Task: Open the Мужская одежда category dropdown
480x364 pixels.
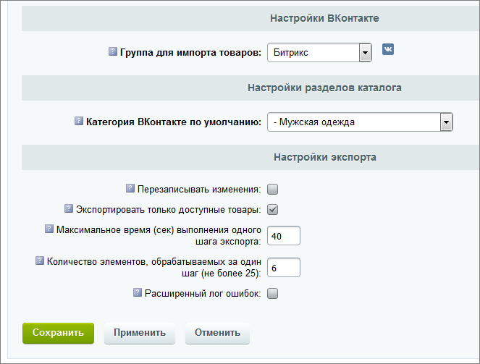Action: [360, 122]
